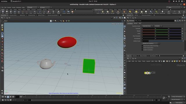Adjust the Uniform Scale slider
Viewport: 186px width, 104px height.
tap(166, 41)
